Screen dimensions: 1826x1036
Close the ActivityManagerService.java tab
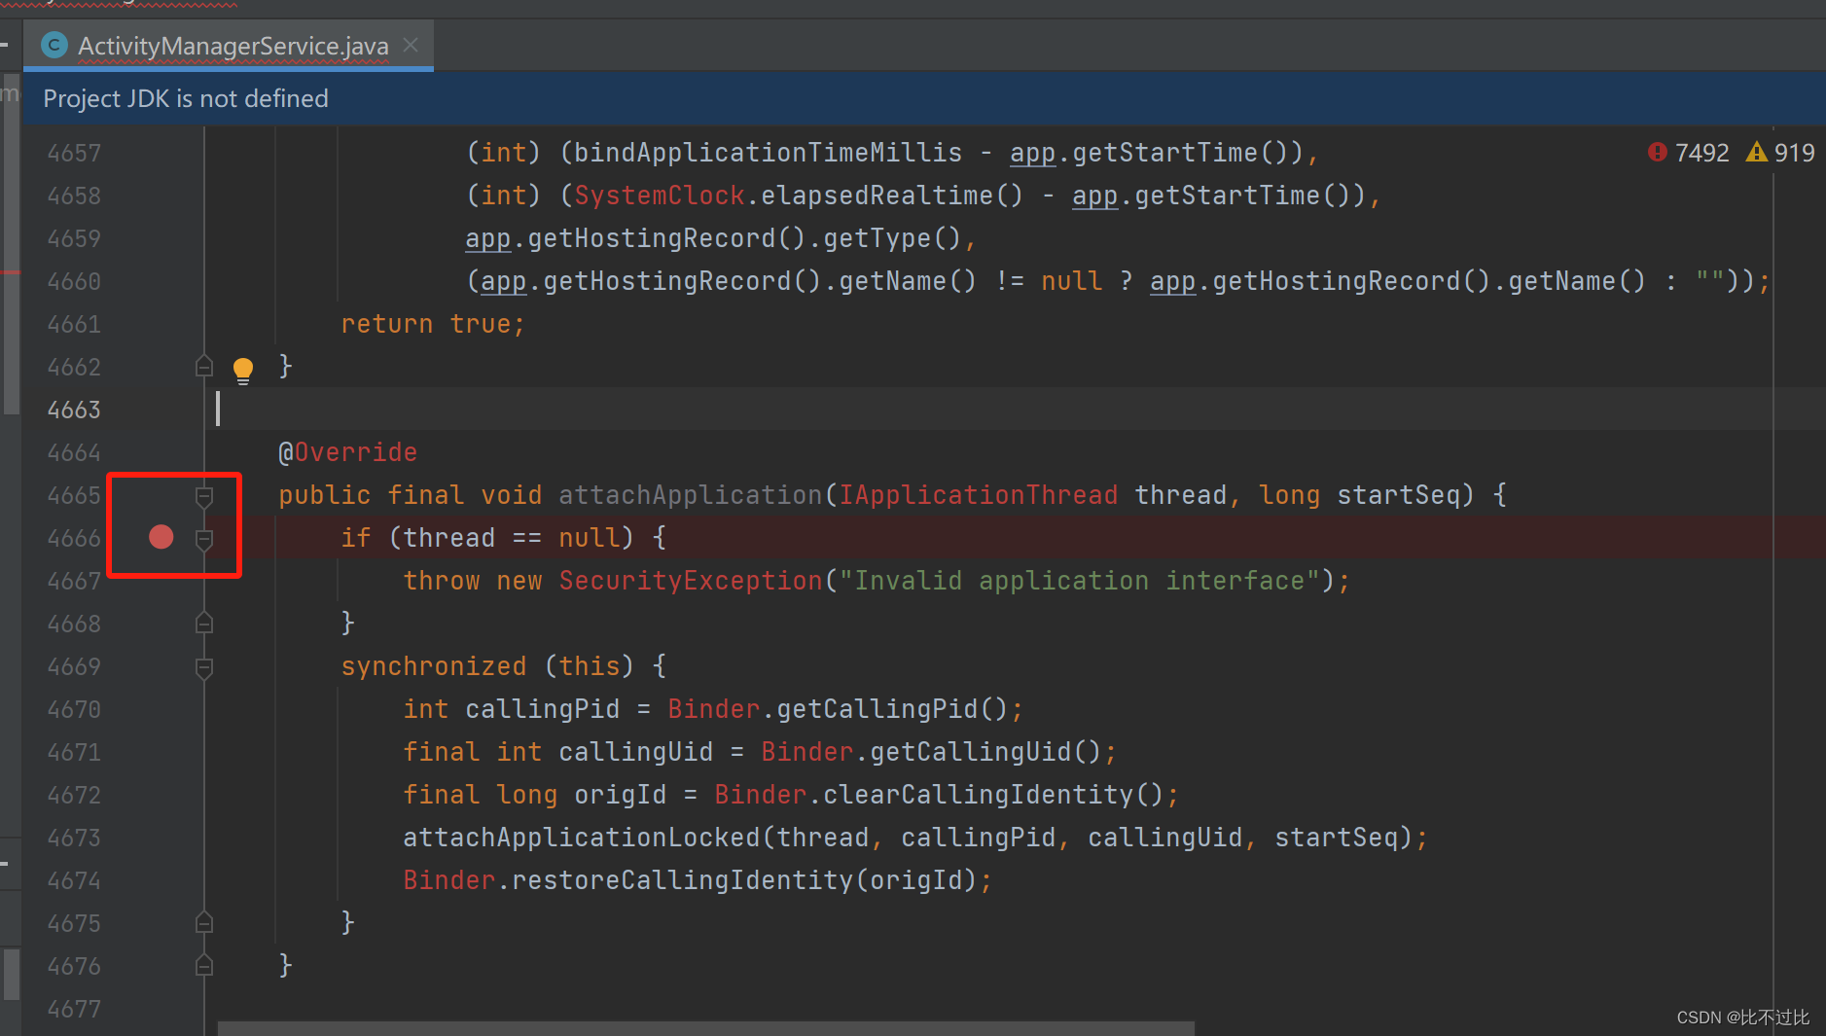[x=410, y=45]
